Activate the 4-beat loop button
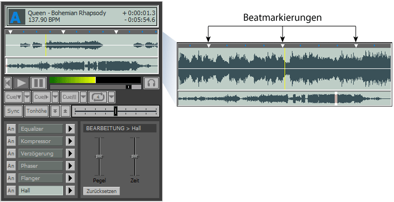The height and width of the screenshot is (202, 394). coord(98,97)
